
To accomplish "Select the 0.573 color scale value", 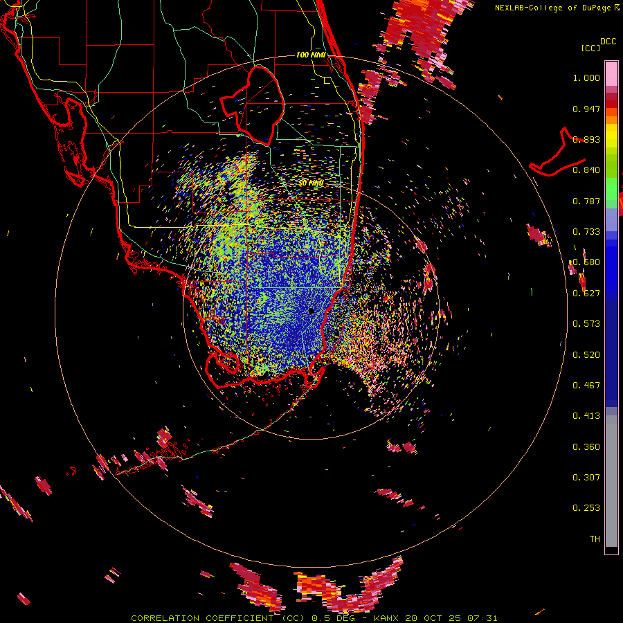I will coord(586,324).
